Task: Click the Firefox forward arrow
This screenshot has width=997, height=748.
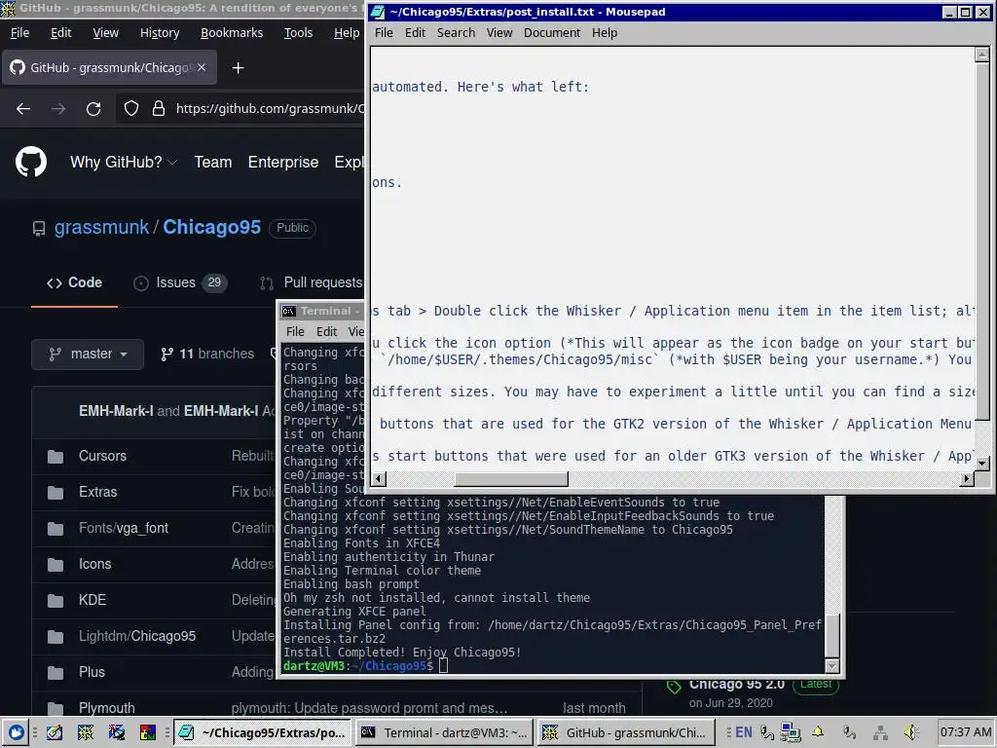Action: pyautogui.click(x=58, y=109)
